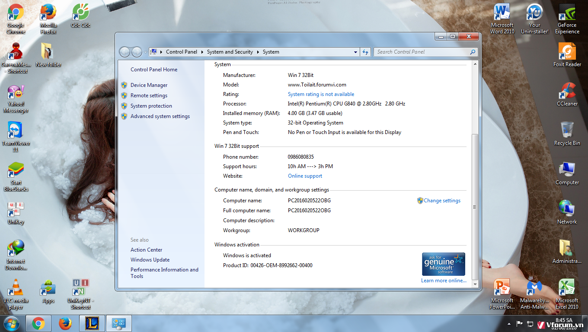Open Microsoft PowerPoint desktop icon
Image resolution: width=588 pixels, height=332 pixels.
tap(502, 294)
